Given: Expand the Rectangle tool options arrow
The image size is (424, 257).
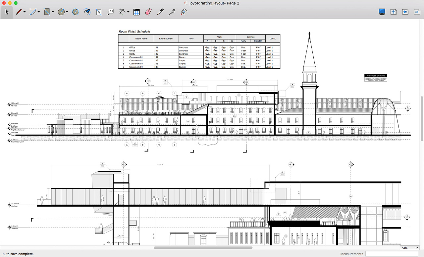Looking at the screenshot, I should [53, 12].
